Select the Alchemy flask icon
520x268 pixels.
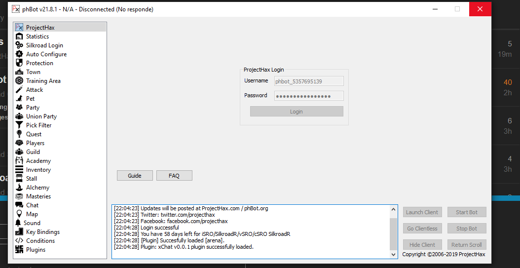pyautogui.click(x=19, y=188)
